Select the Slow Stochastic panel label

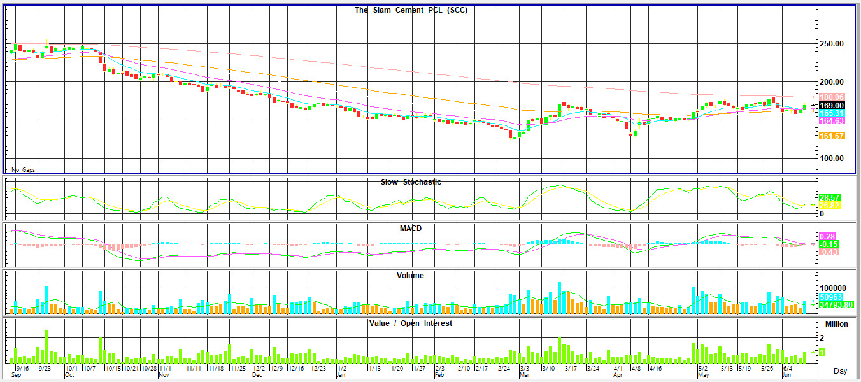click(x=411, y=182)
